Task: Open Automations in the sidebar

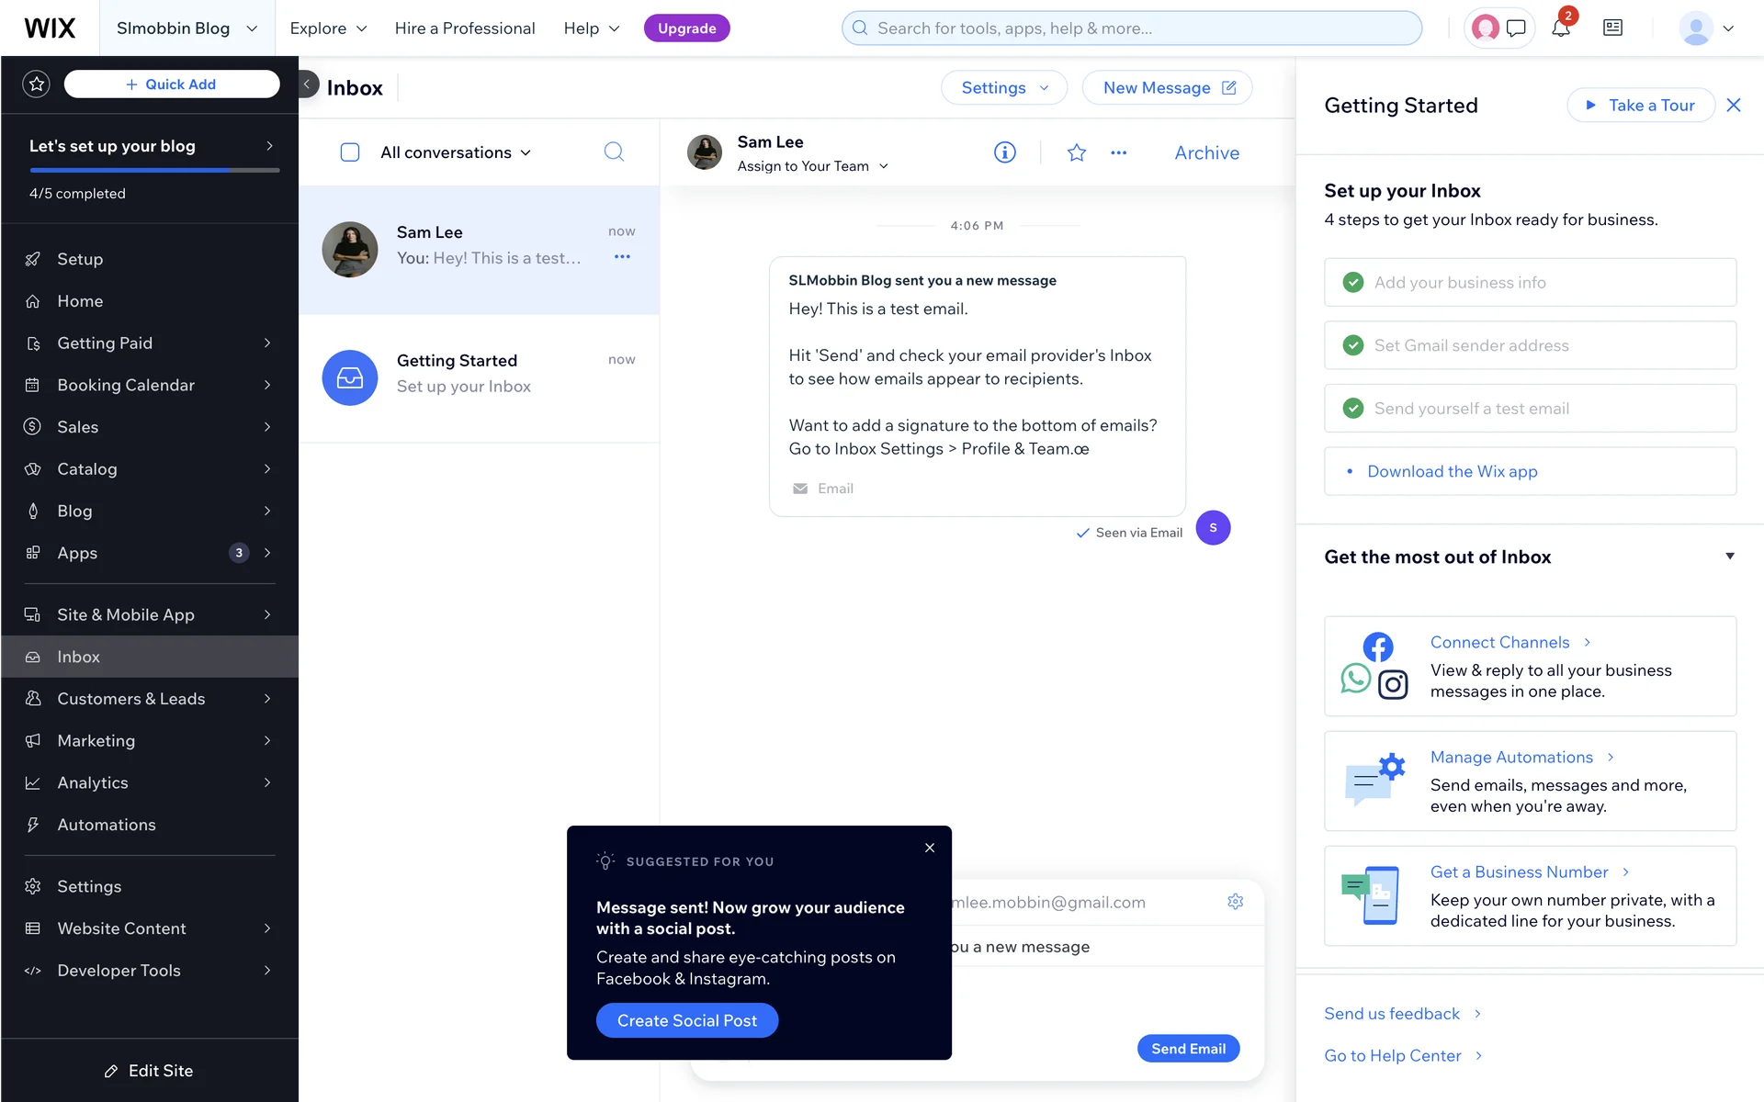Action: click(x=107, y=825)
